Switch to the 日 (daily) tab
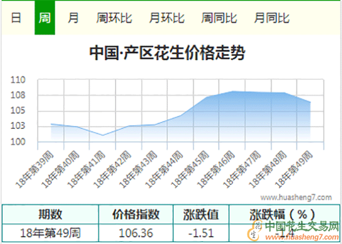The width and height of the screenshot is (342, 244). (17, 18)
